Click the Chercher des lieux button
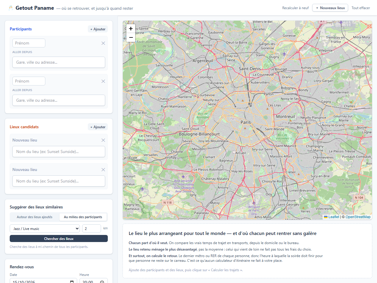377x283 pixels. [59, 238]
